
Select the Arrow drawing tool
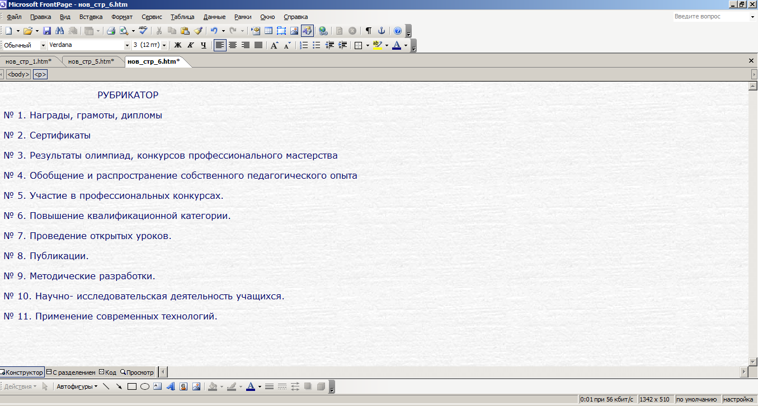(x=119, y=386)
